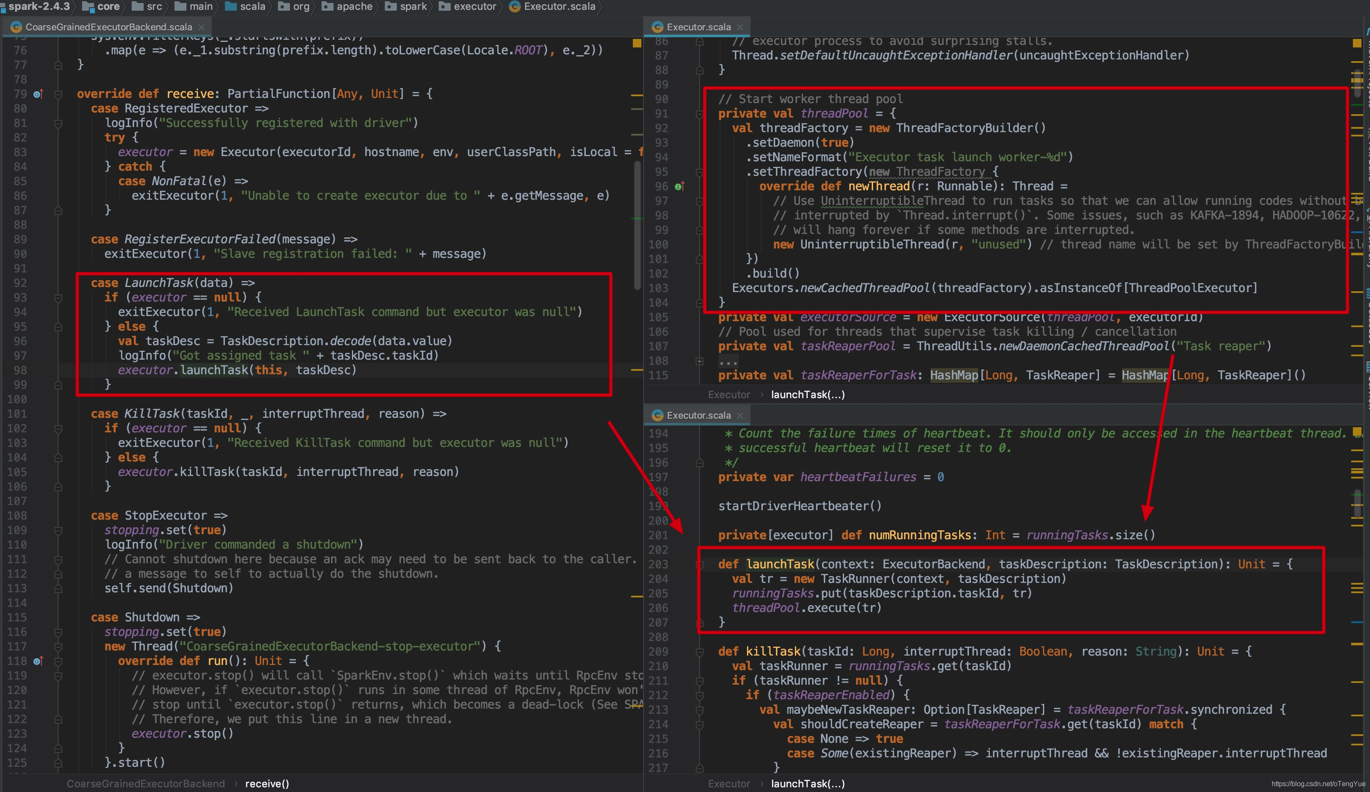Open the spark folder breadcrumb
The image size is (1370, 792).
point(406,6)
